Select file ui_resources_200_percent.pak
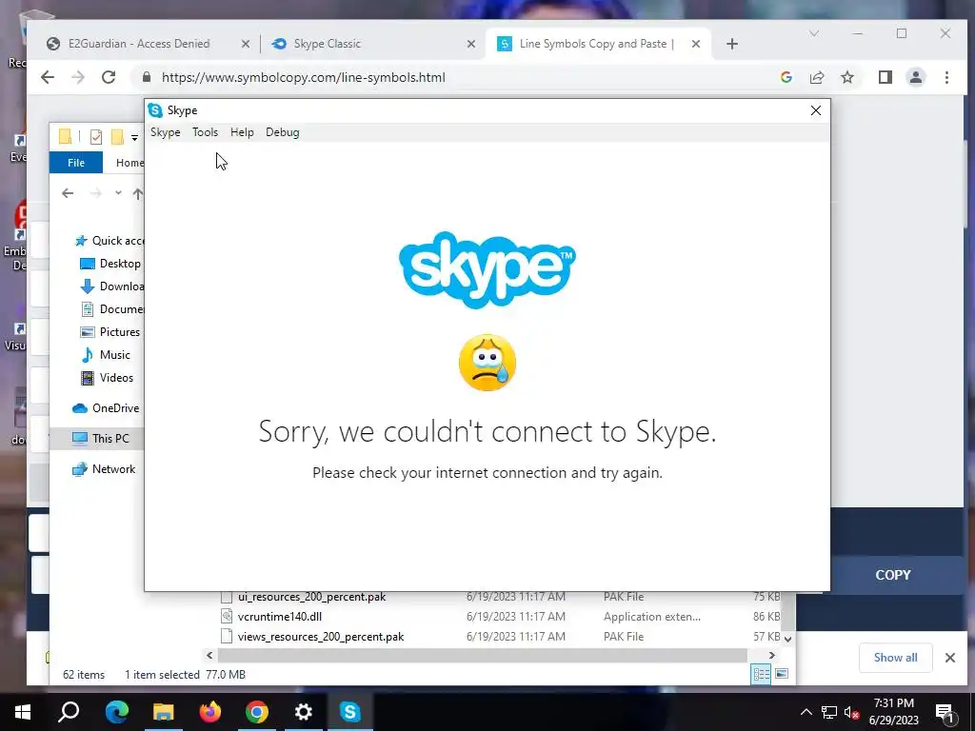The height and width of the screenshot is (731, 975). [311, 597]
